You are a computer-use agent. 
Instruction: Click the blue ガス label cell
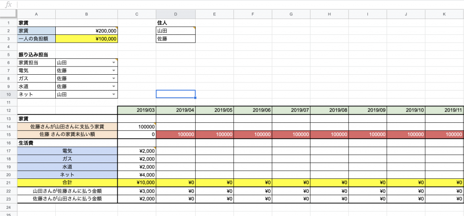[x=68, y=159]
